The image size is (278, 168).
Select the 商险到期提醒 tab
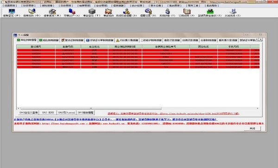[27, 40]
